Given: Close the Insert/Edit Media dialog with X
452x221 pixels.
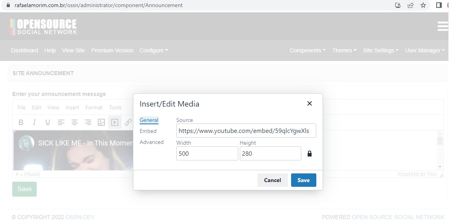Looking at the screenshot, I should (x=310, y=103).
